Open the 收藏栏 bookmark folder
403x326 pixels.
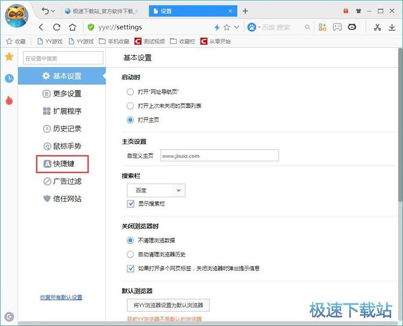point(183,41)
